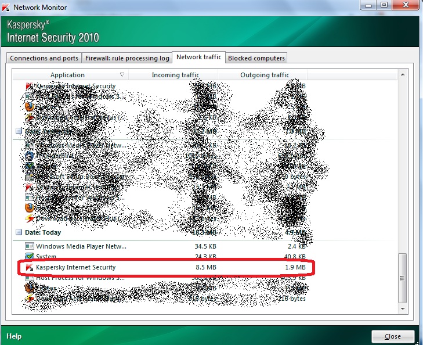
Task: Sort by the Outgoing traffic column header
Action: click(265, 75)
